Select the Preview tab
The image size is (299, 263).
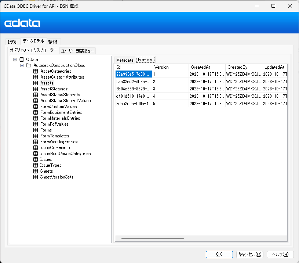tap(145, 60)
